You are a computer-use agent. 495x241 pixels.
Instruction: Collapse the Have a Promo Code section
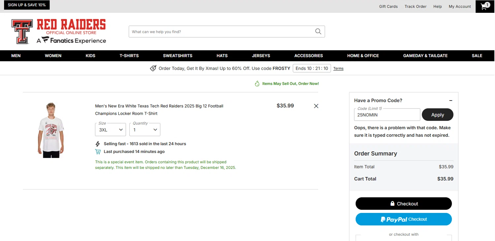point(451,101)
